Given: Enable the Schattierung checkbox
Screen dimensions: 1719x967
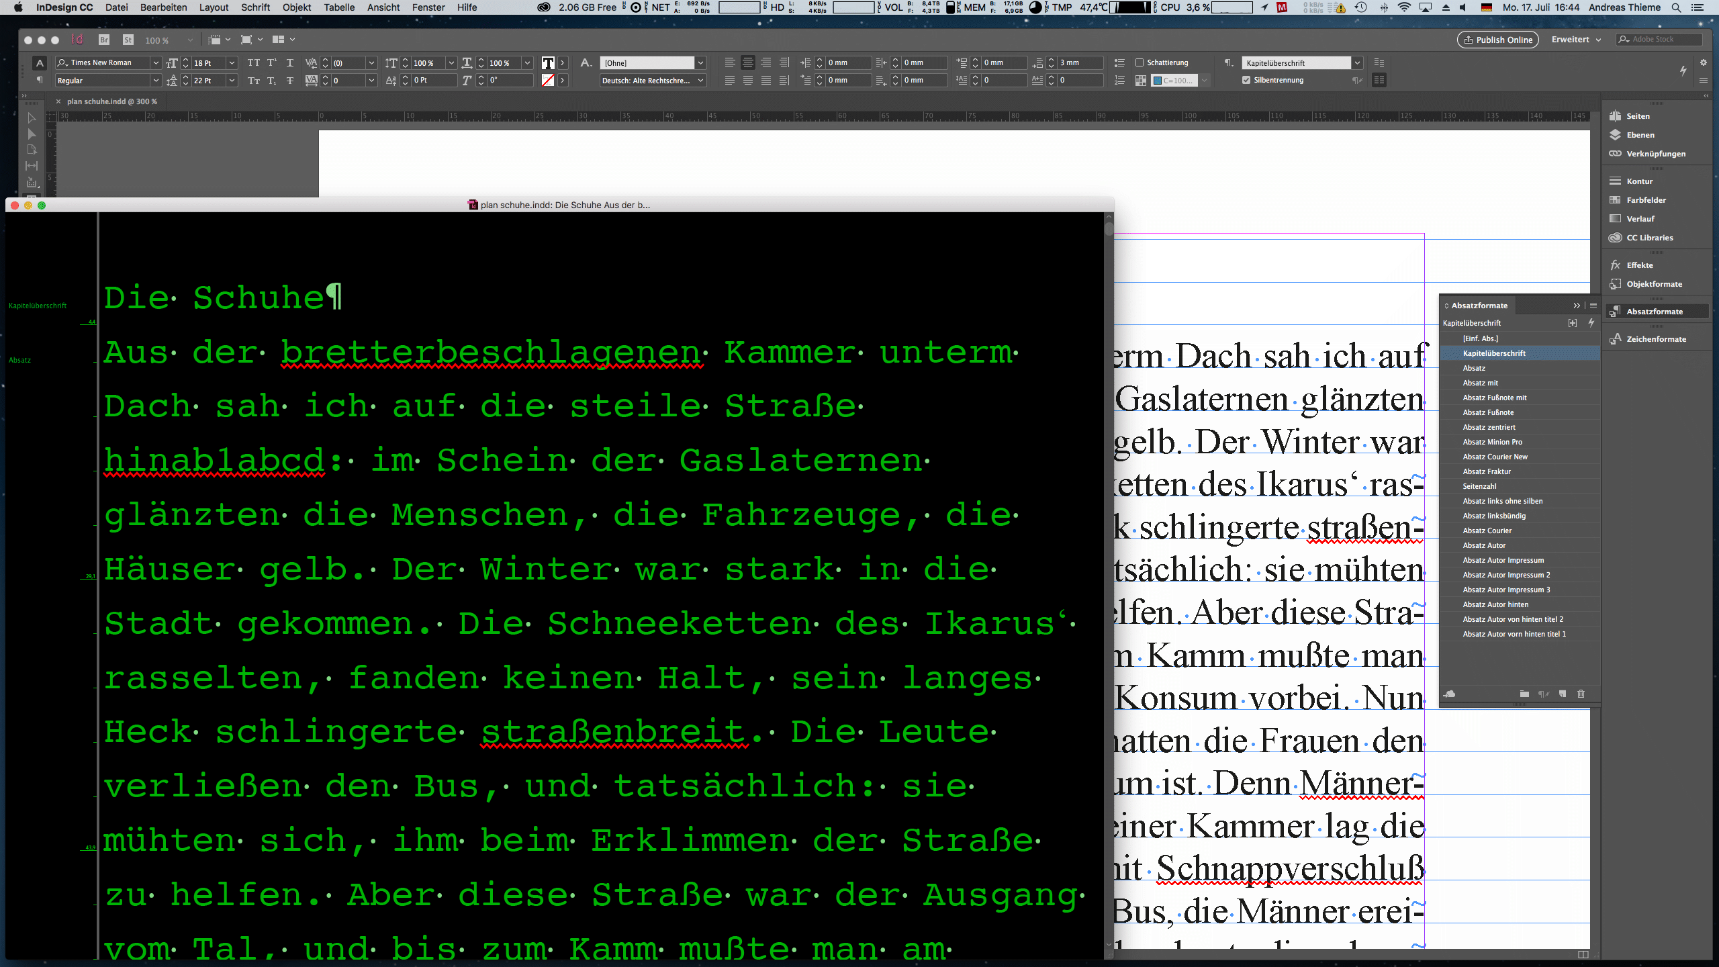Looking at the screenshot, I should point(1140,62).
